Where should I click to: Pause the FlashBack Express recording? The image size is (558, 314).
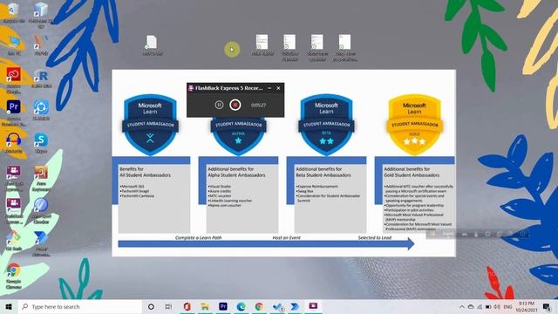(219, 105)
